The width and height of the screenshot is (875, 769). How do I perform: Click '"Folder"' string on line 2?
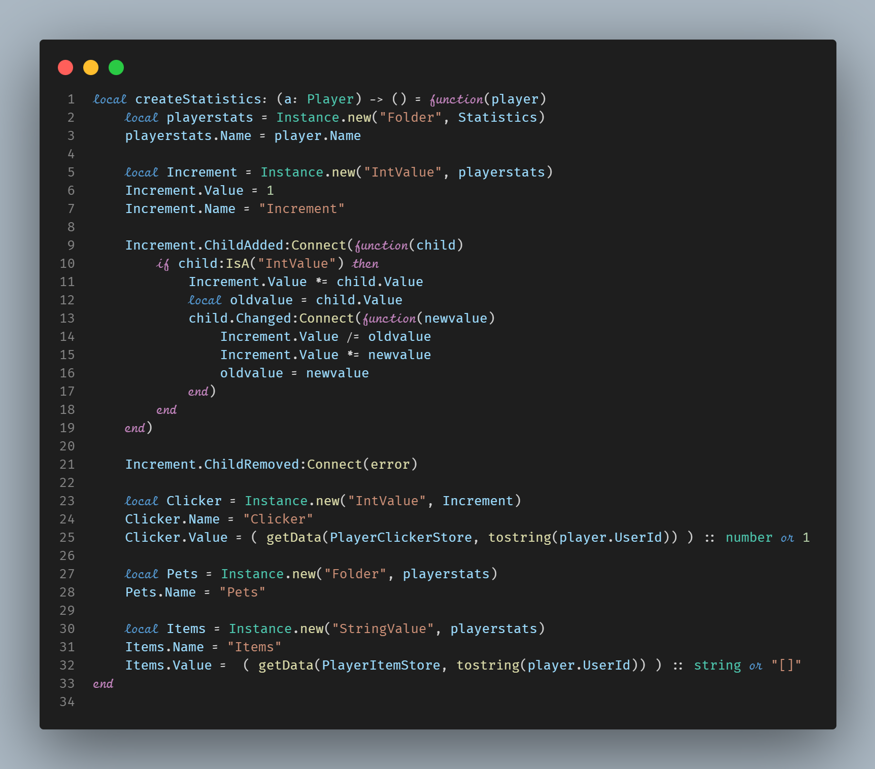(x=411, y=117)
